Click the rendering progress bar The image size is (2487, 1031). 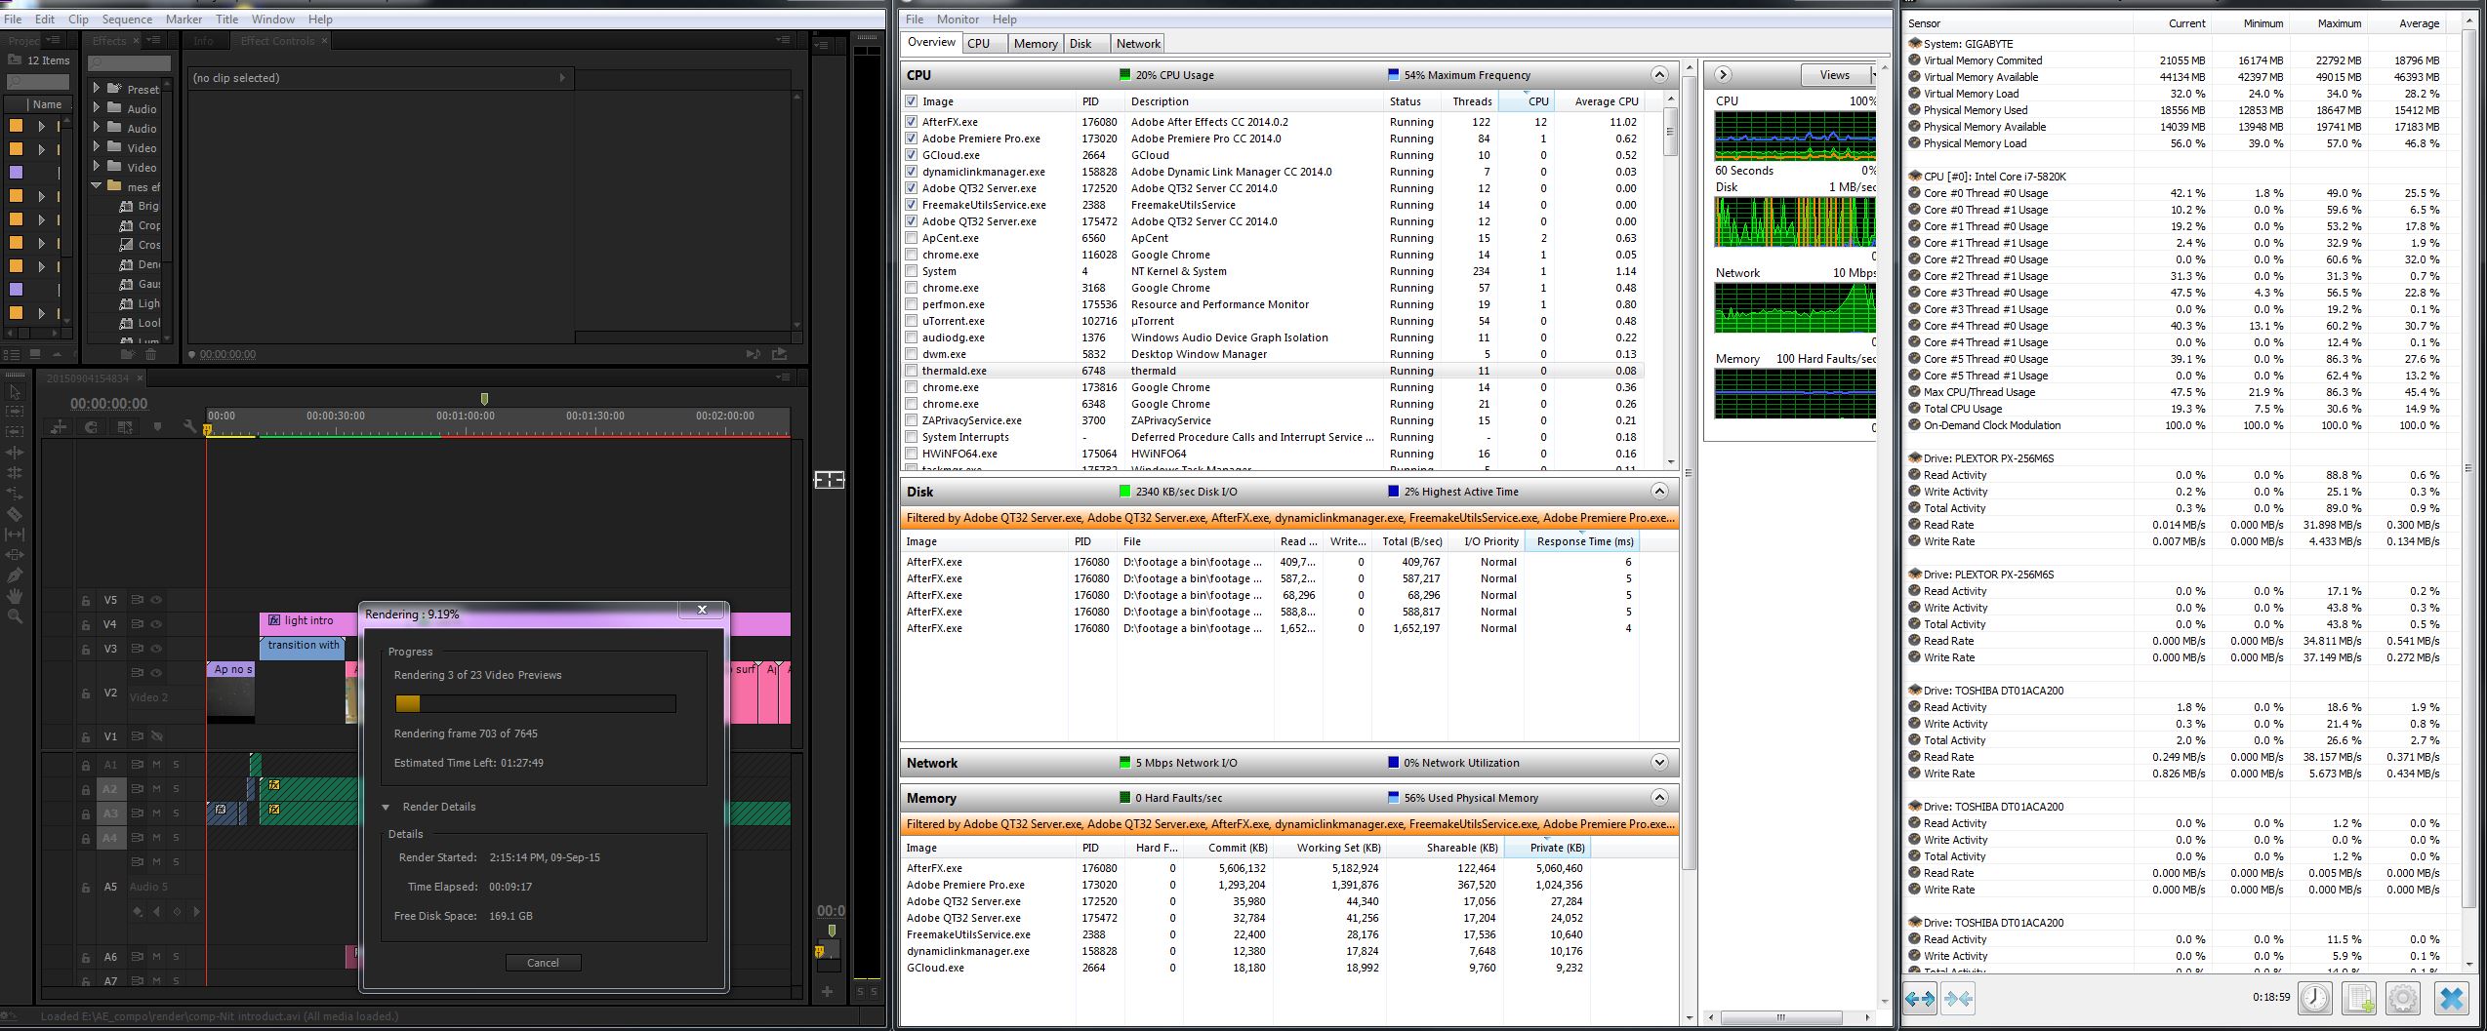[535, 703]
